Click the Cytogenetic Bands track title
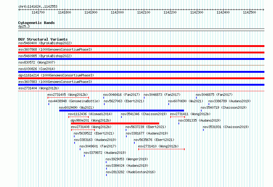Image resolution: width=273 pixels, height=187 pixels. (37, 23)
